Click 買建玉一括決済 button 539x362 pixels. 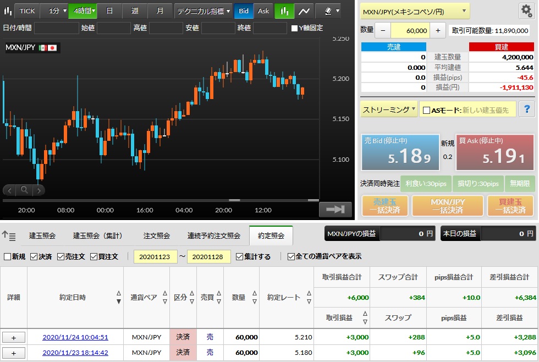coord(510,206)
